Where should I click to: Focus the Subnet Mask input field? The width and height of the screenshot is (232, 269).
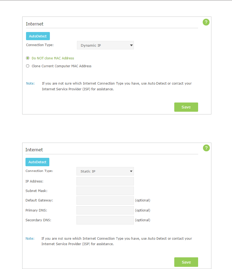(105, 191)
